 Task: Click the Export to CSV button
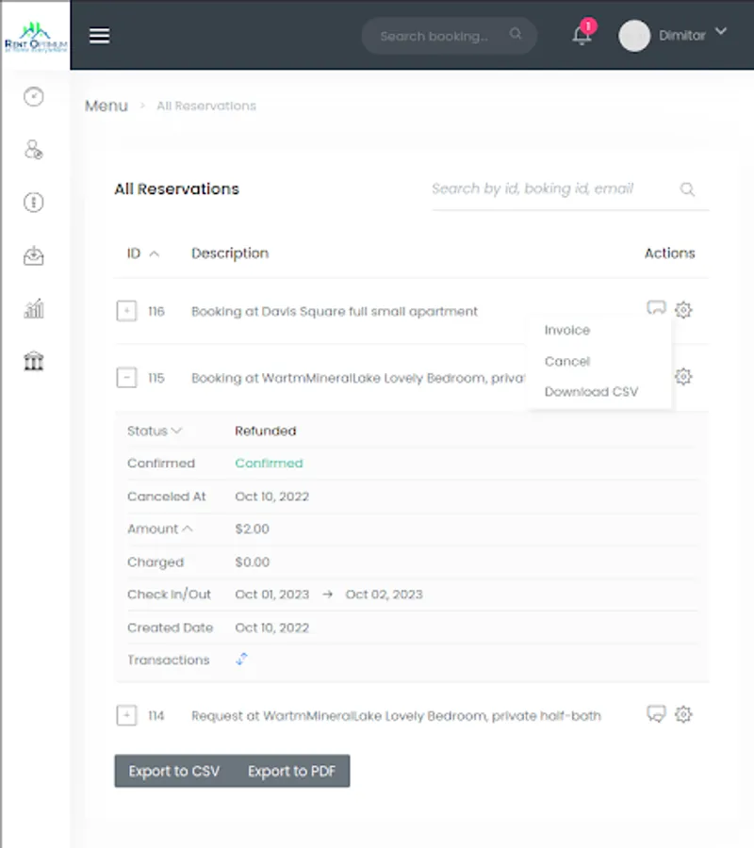click(174, 771)
